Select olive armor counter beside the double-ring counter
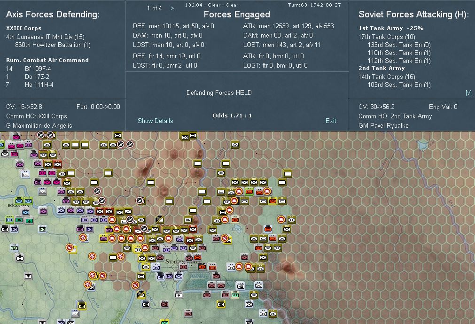475x324 pixels. [193, 135]
